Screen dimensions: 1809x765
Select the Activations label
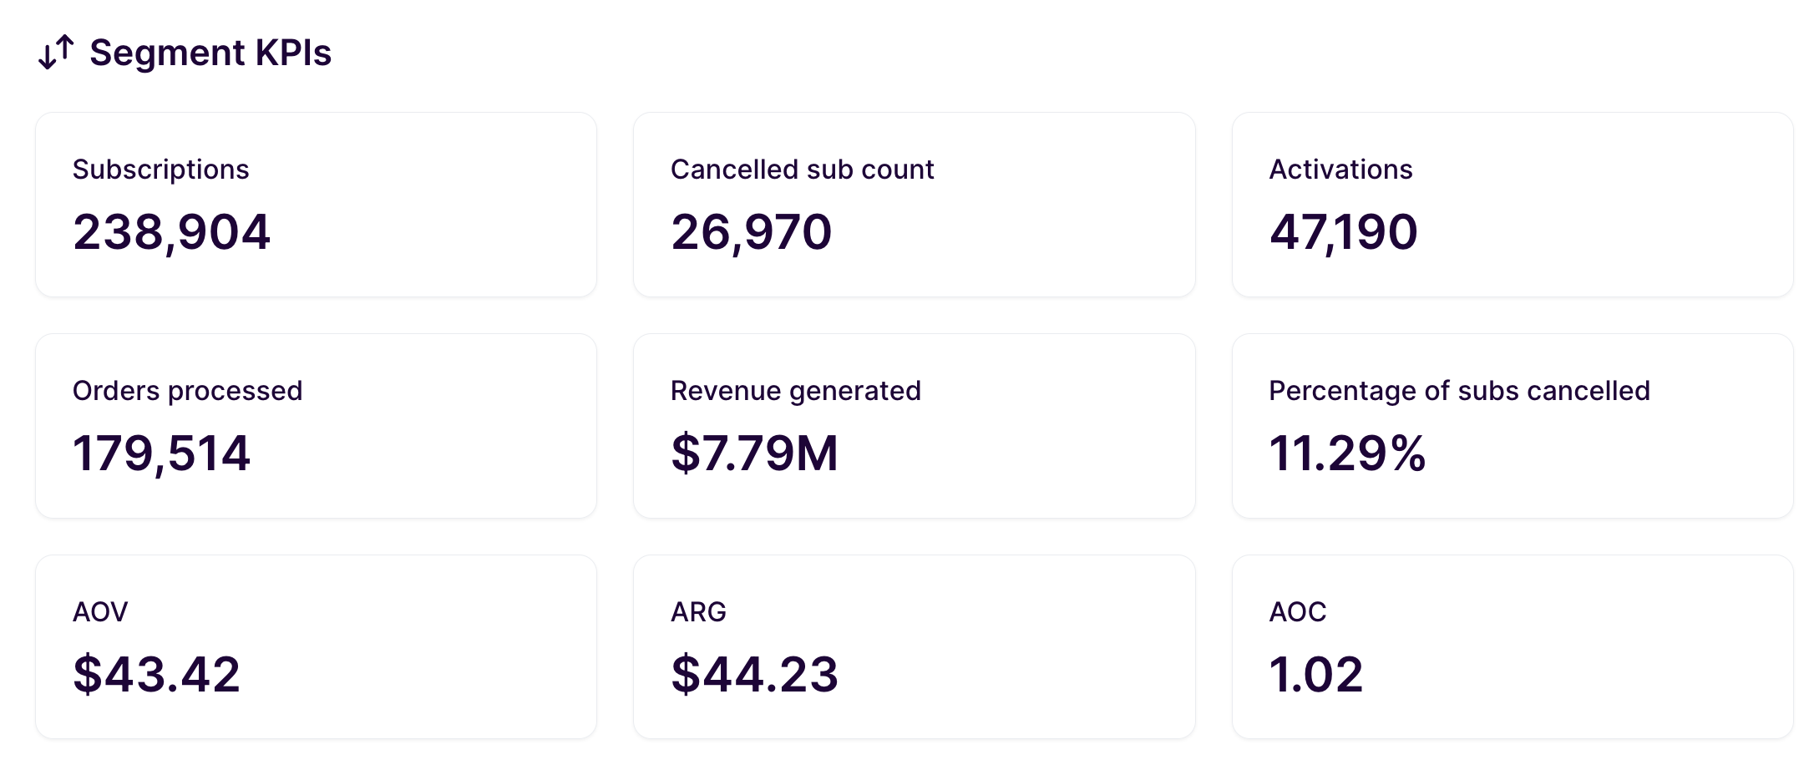(1340, 170)
